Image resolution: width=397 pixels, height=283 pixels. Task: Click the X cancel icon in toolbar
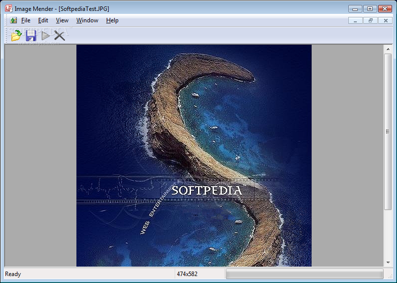[x=60, y=36]
